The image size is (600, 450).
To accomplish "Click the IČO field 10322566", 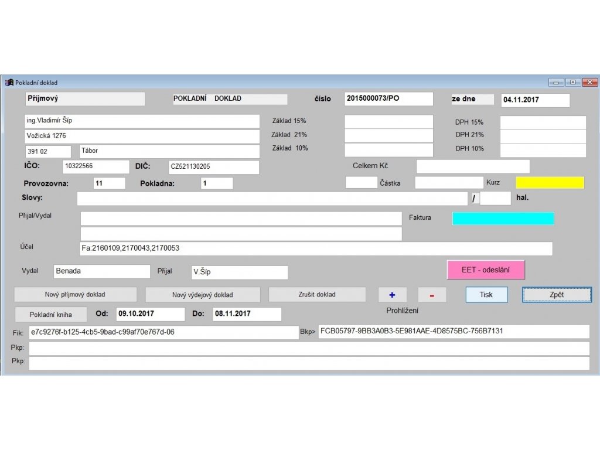I will [96, 166].
